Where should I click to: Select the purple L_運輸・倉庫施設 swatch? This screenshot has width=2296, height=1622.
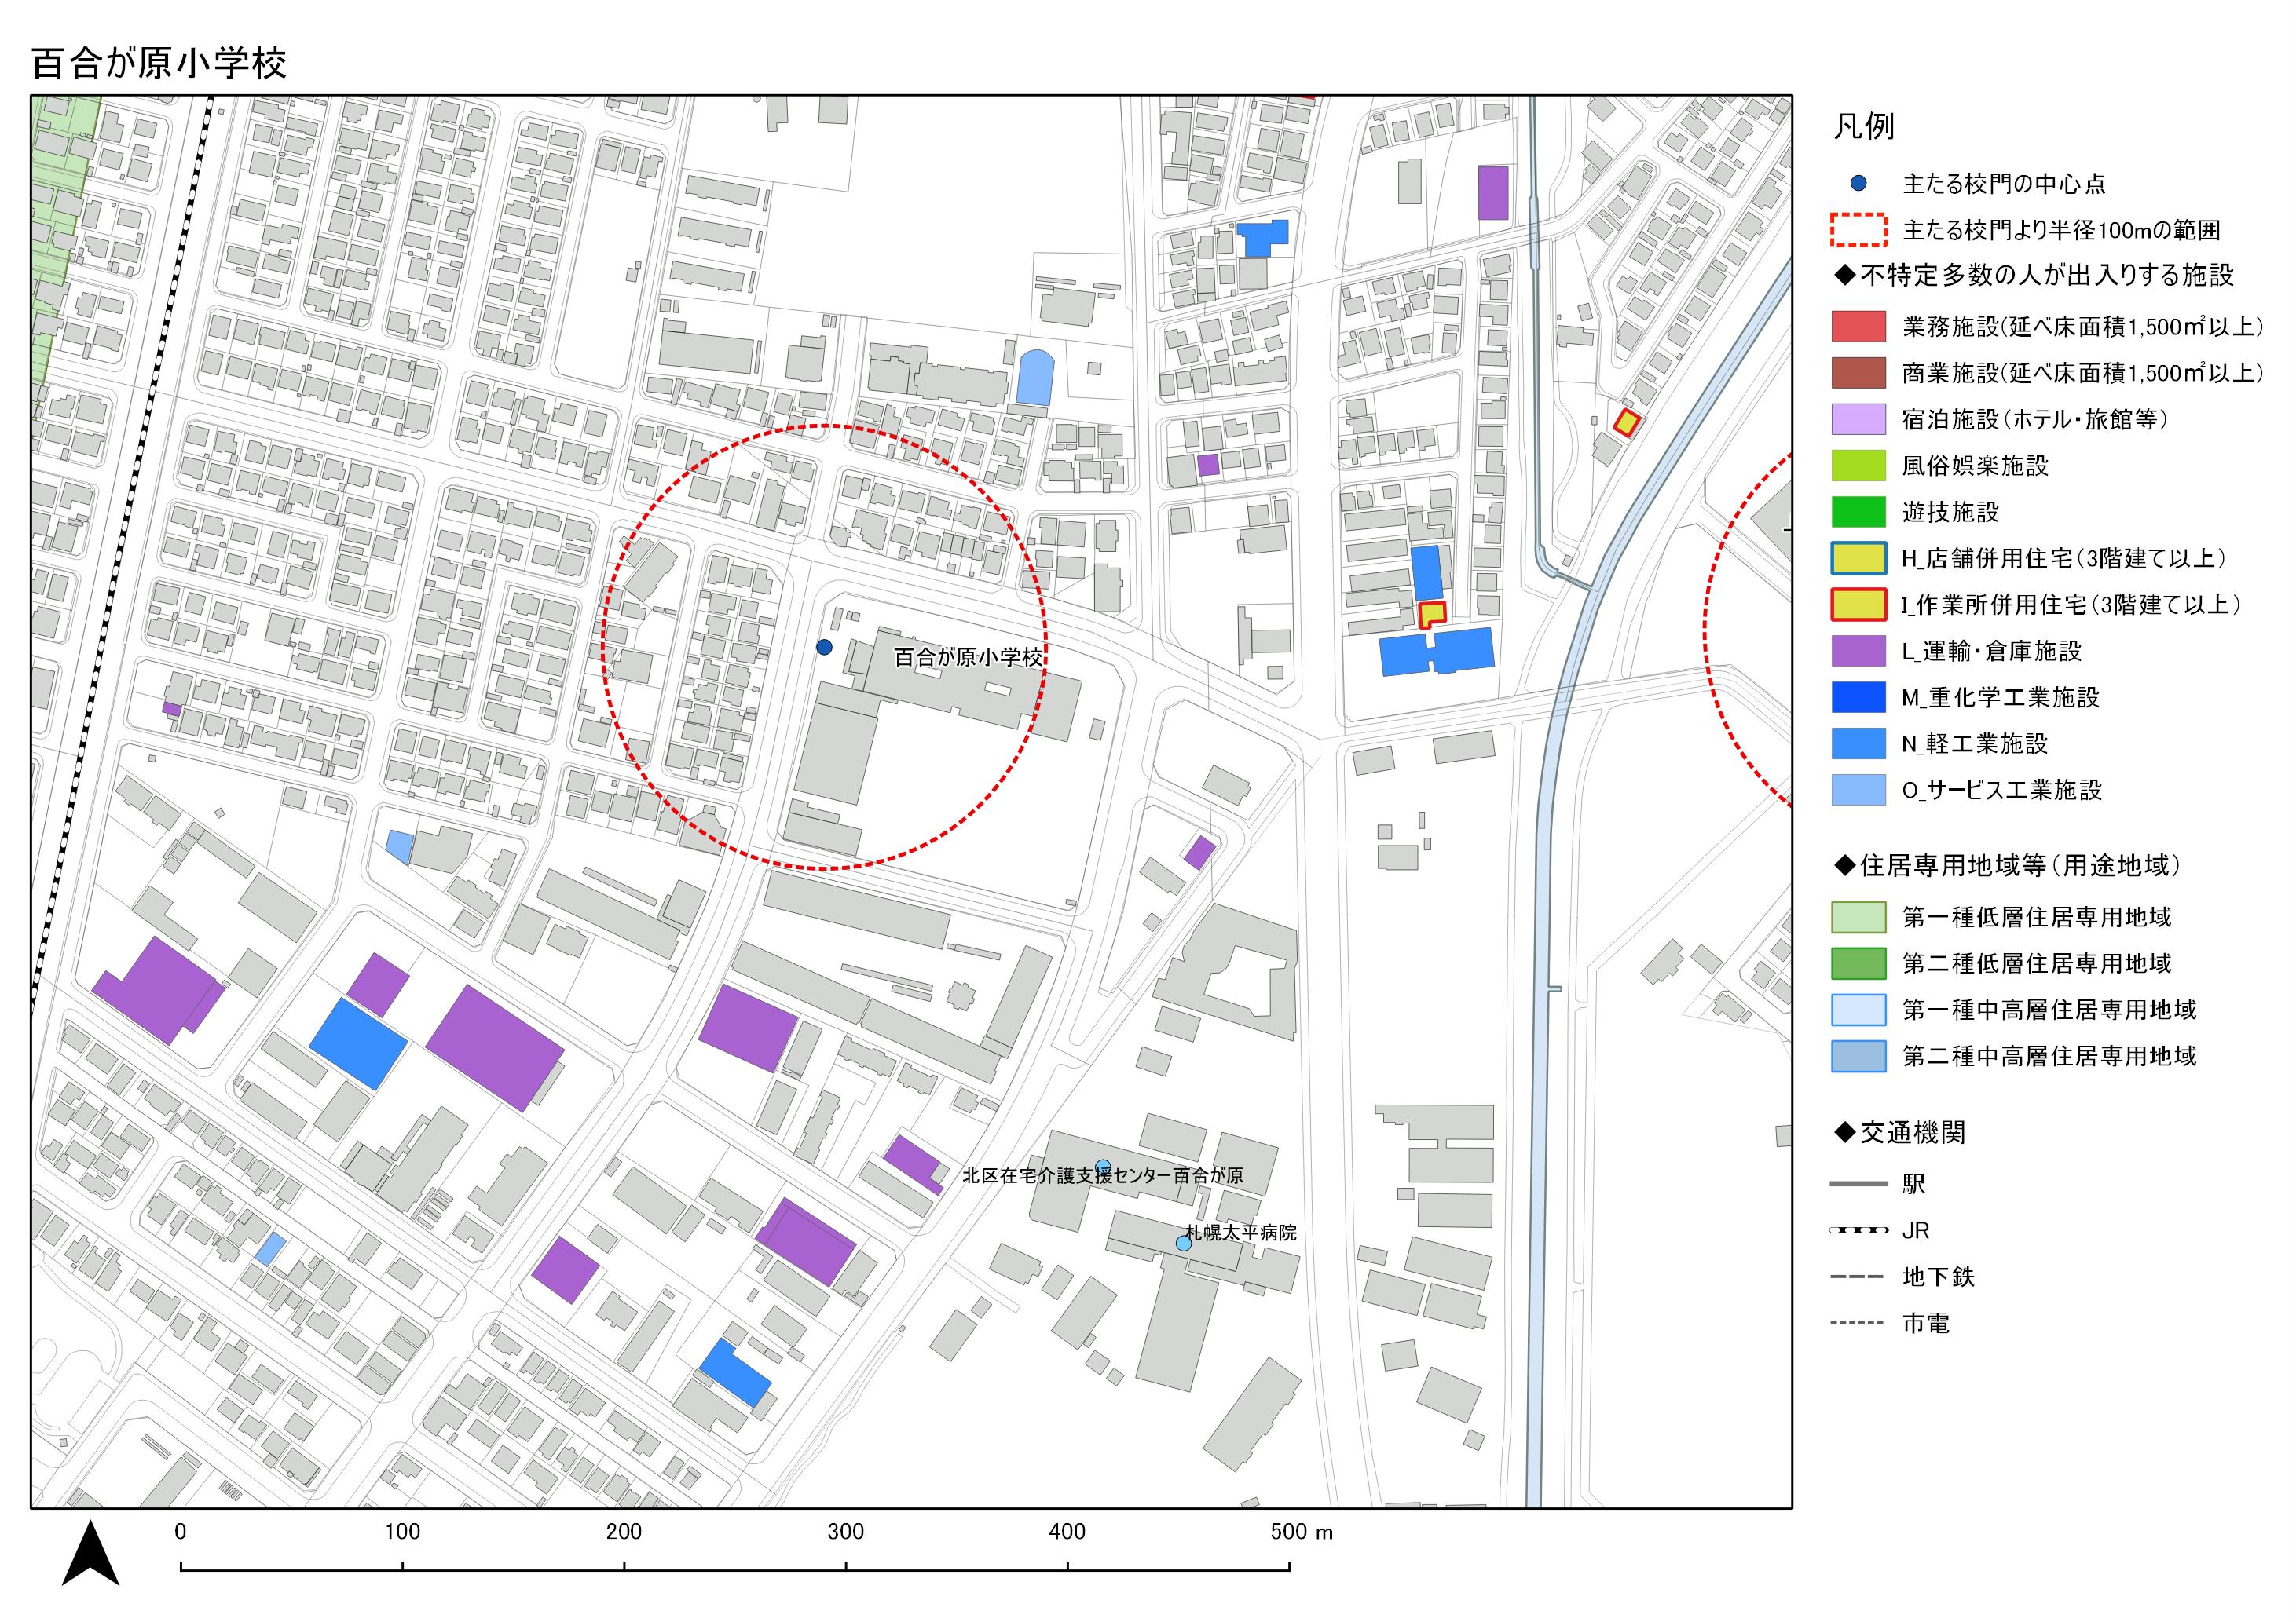[1858, 651]
